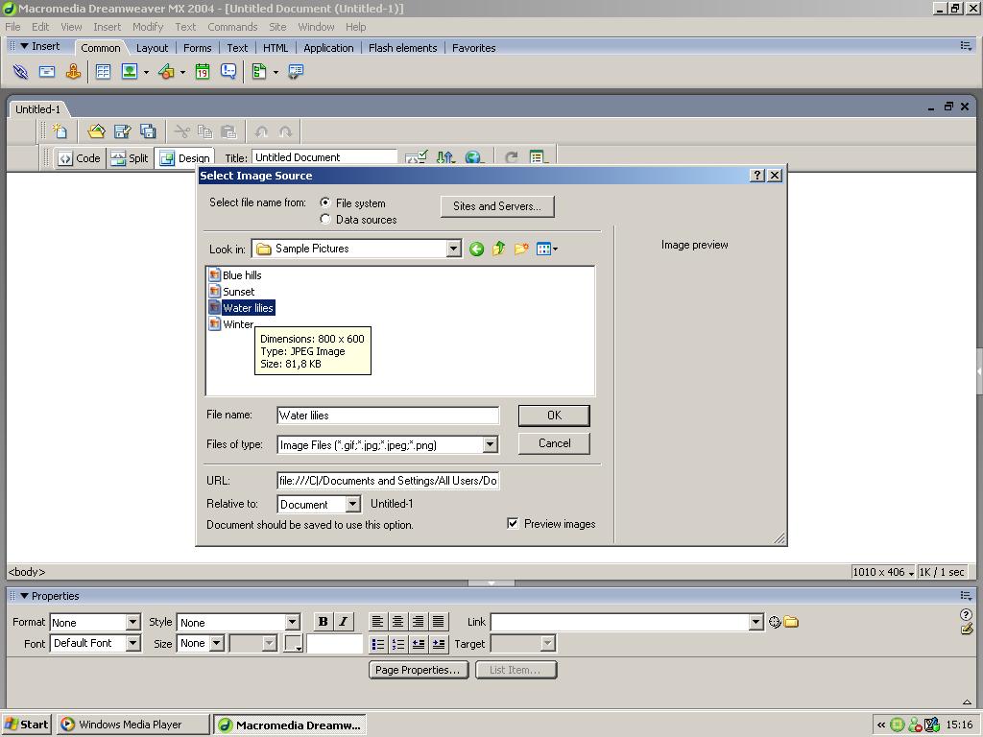Click the Insert Hyperlink icon

(x=20, y=72)
